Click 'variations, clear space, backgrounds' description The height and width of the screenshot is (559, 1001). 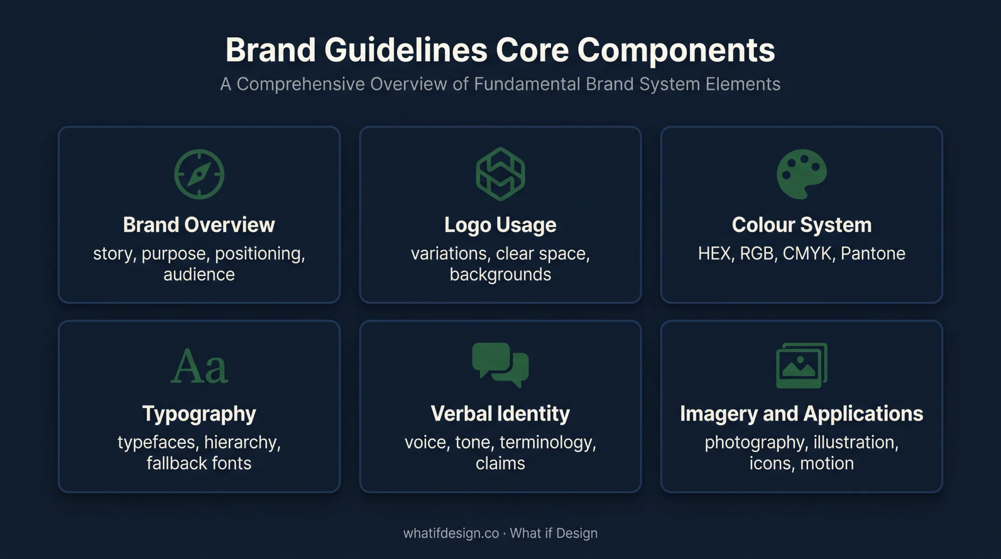[x=500, y=264]
